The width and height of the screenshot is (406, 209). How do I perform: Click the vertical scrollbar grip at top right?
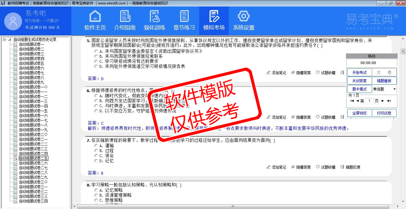tap(403, 51)
